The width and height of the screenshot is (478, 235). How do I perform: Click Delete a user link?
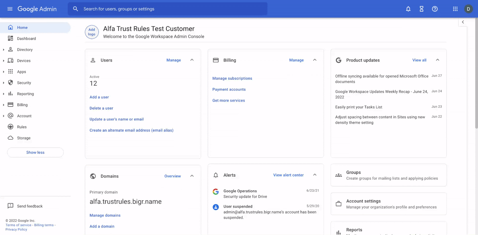click(101, 108)
